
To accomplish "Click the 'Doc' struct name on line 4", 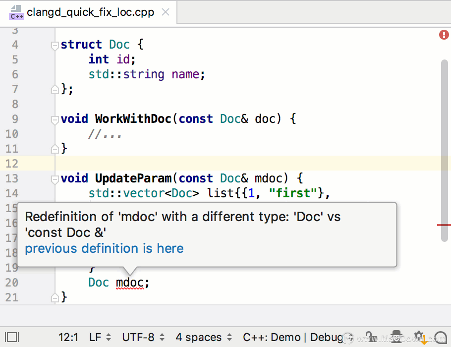I will (119, 45).
